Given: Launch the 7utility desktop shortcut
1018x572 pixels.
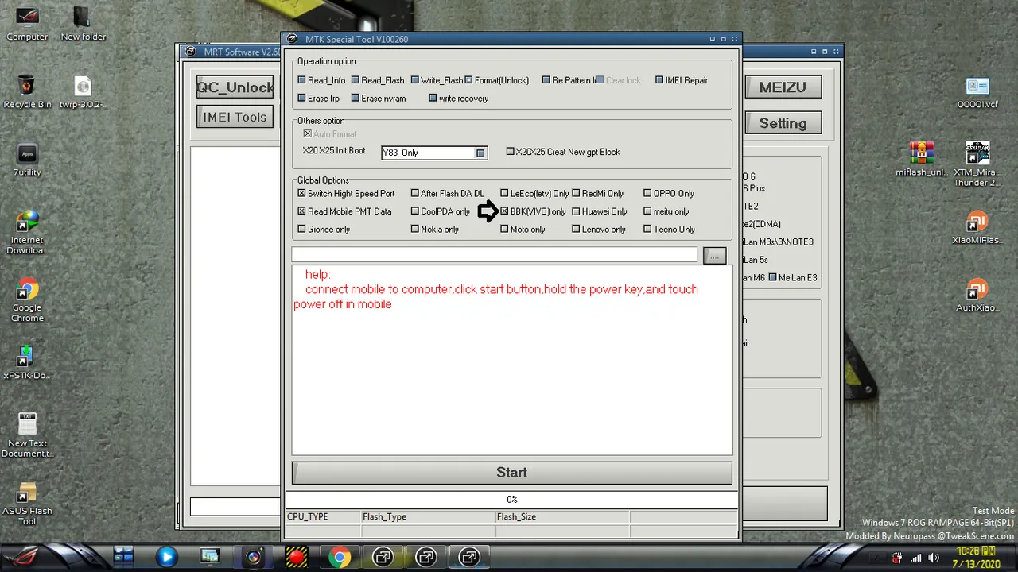Looking at the screenshot, I should point(27,159).
